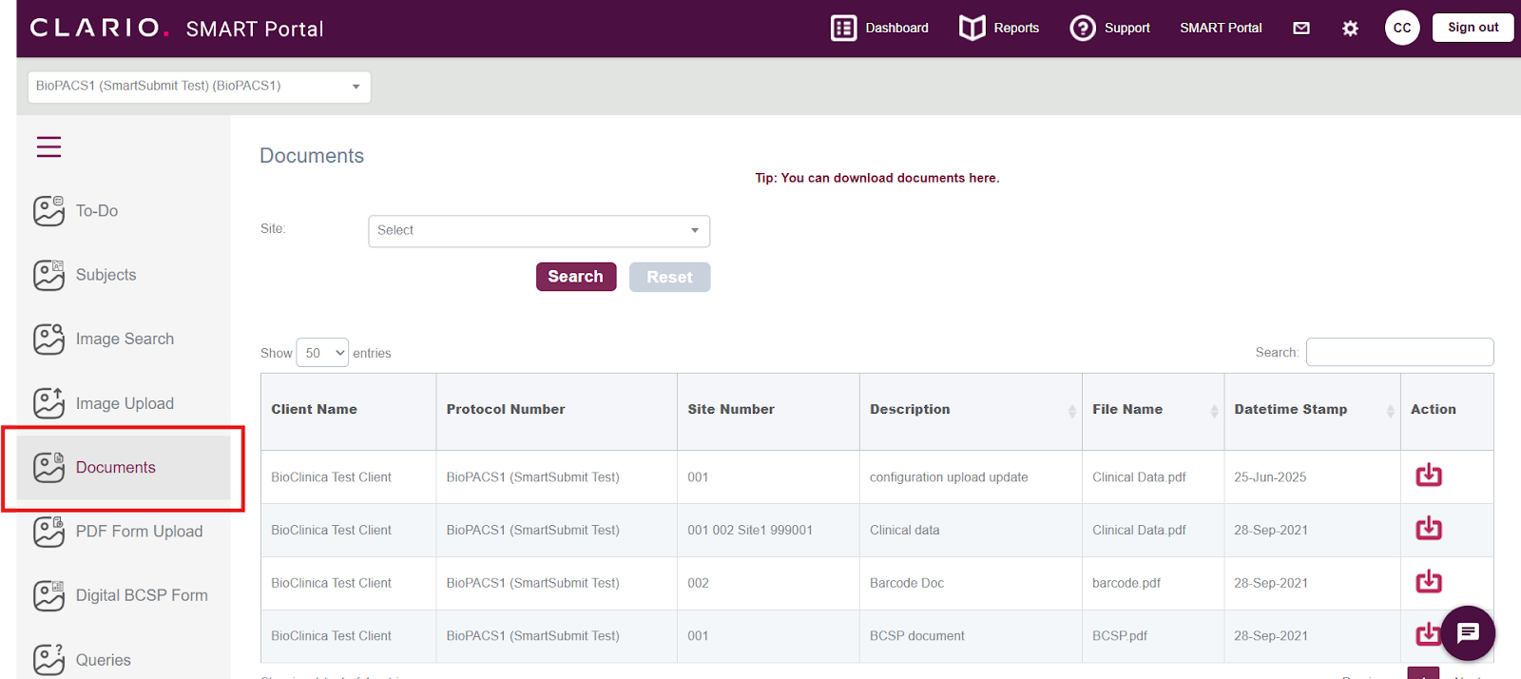The width and height of the screenshot is (1521, 679).
Task: Click the Reset button
Action: coord(669,278)
